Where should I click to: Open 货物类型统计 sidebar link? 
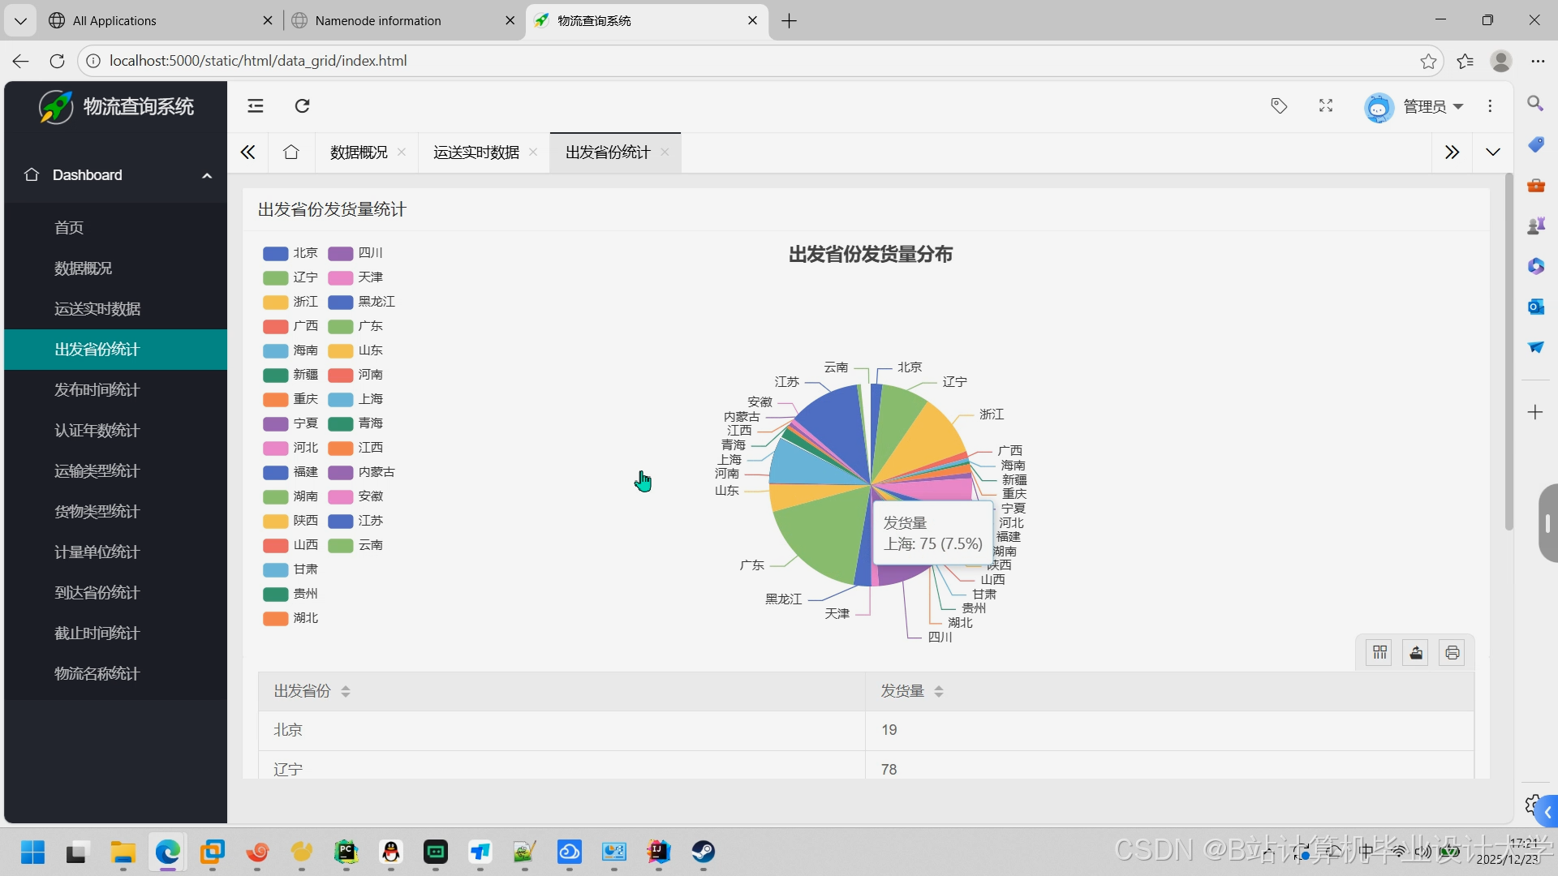(97, 512)
